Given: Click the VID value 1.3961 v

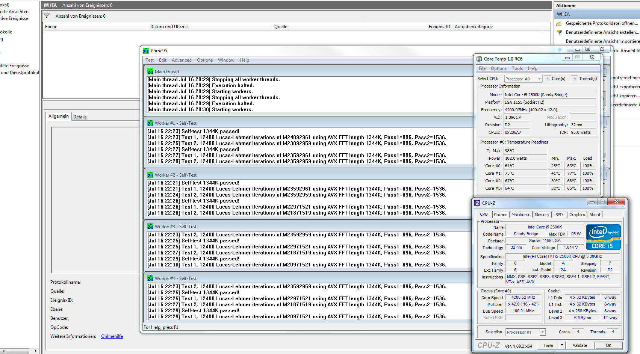Looking at the screenshot, I should (517, 117).
